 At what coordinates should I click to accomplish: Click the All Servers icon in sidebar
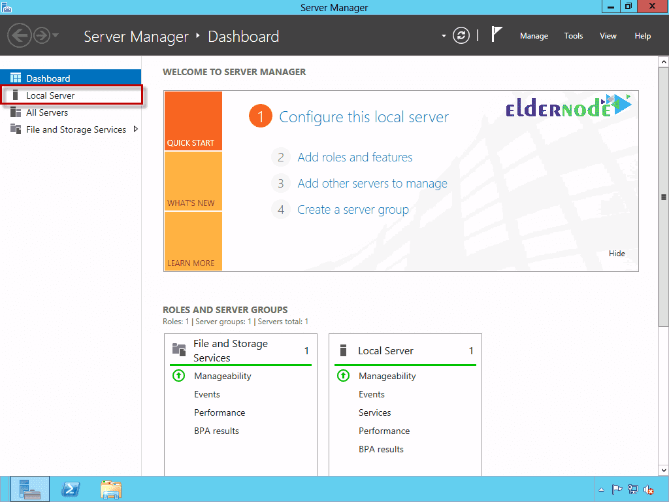pyautogui.click(x=16, y=112)
